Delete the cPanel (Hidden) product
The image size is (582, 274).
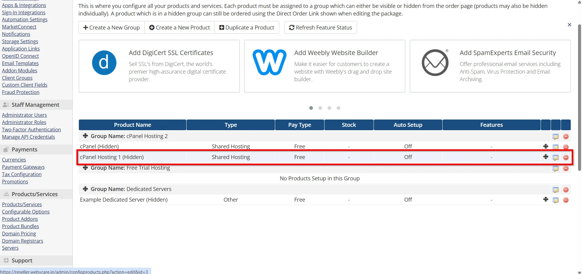click(x=566, y=147)
